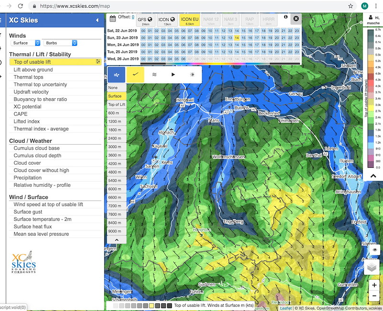Select CAPE parameter

point(55,114)
